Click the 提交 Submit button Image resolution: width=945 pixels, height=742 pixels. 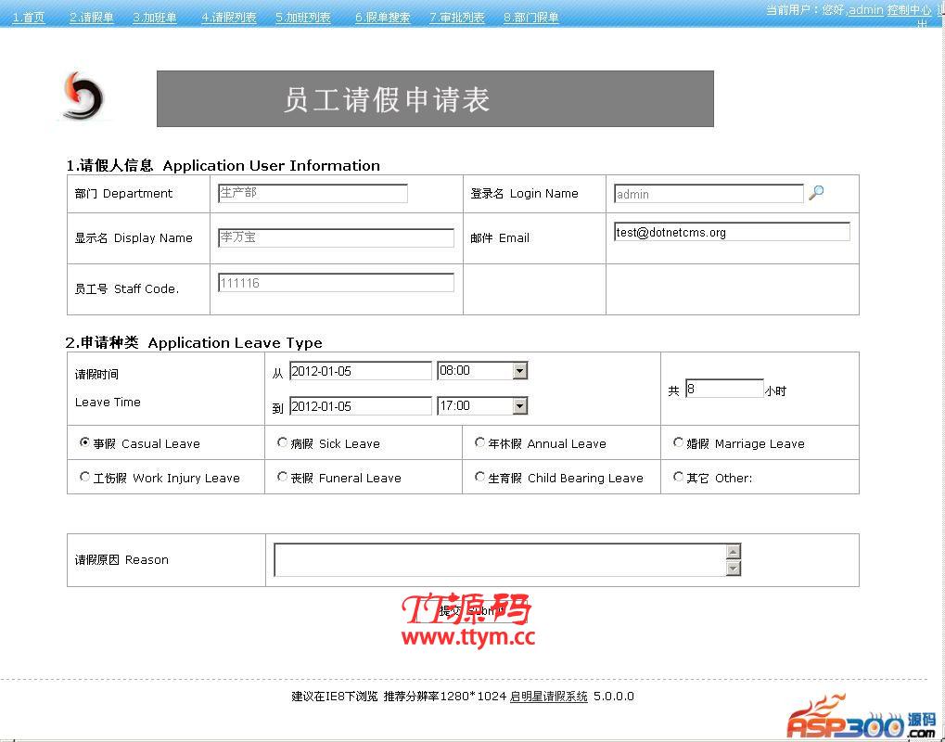471,610
